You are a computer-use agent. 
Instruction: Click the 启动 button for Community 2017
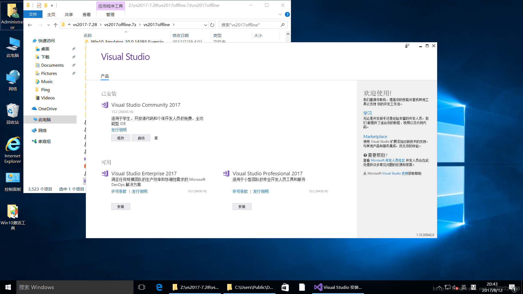(x=141, y=138)
